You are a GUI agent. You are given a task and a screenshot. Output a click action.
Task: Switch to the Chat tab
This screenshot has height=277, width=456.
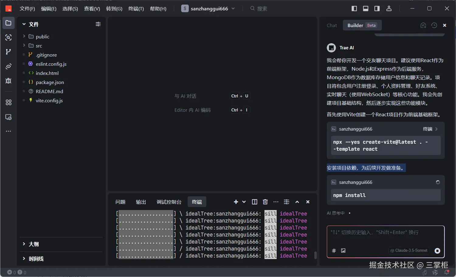pyautogui.click(x=332, y=25)
